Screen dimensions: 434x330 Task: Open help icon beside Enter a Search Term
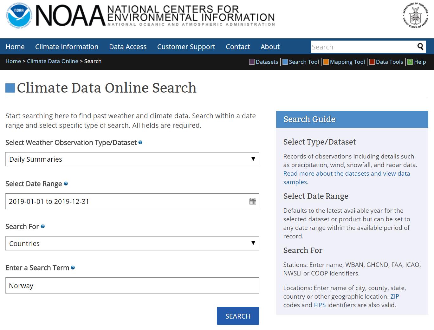73,268
